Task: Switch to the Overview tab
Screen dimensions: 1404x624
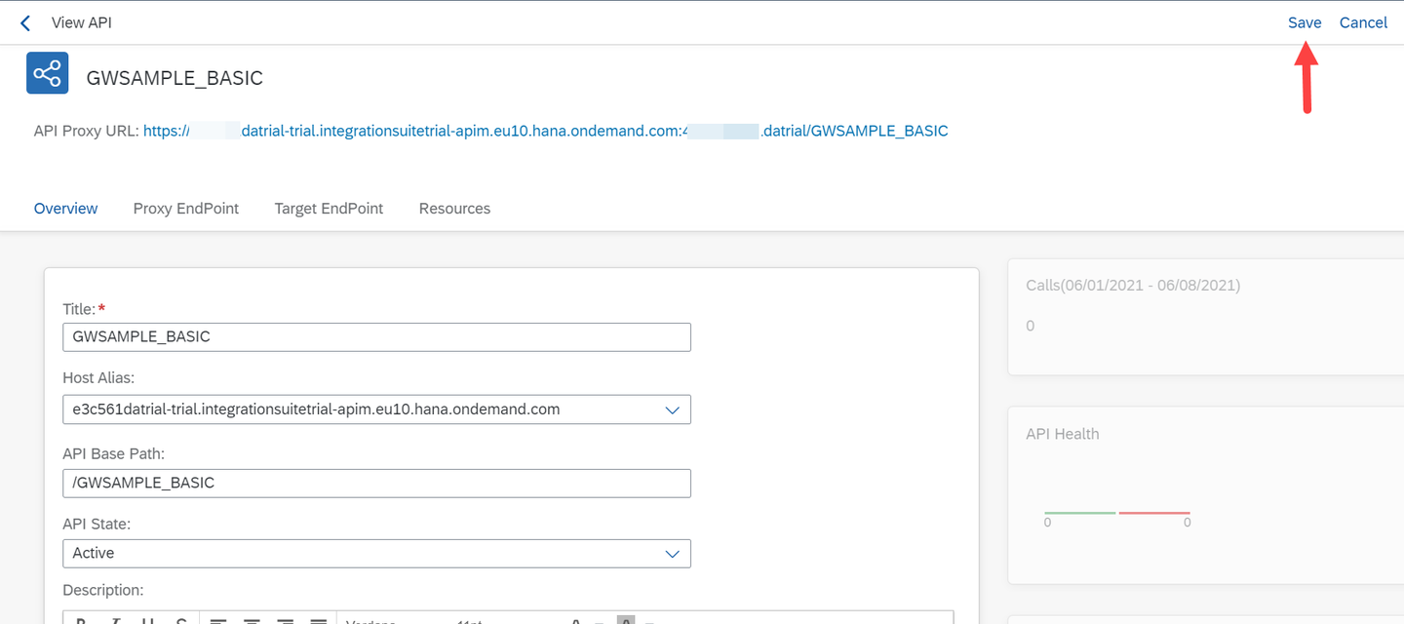Action: [x=65, y=209]
